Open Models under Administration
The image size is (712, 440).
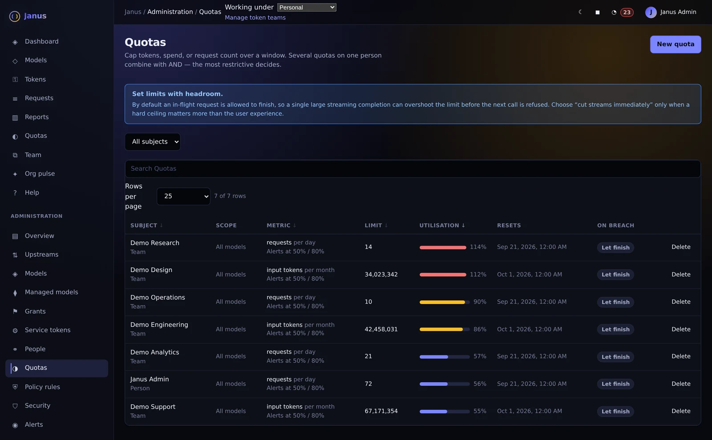pyautogui.click(x=57, y=273)
